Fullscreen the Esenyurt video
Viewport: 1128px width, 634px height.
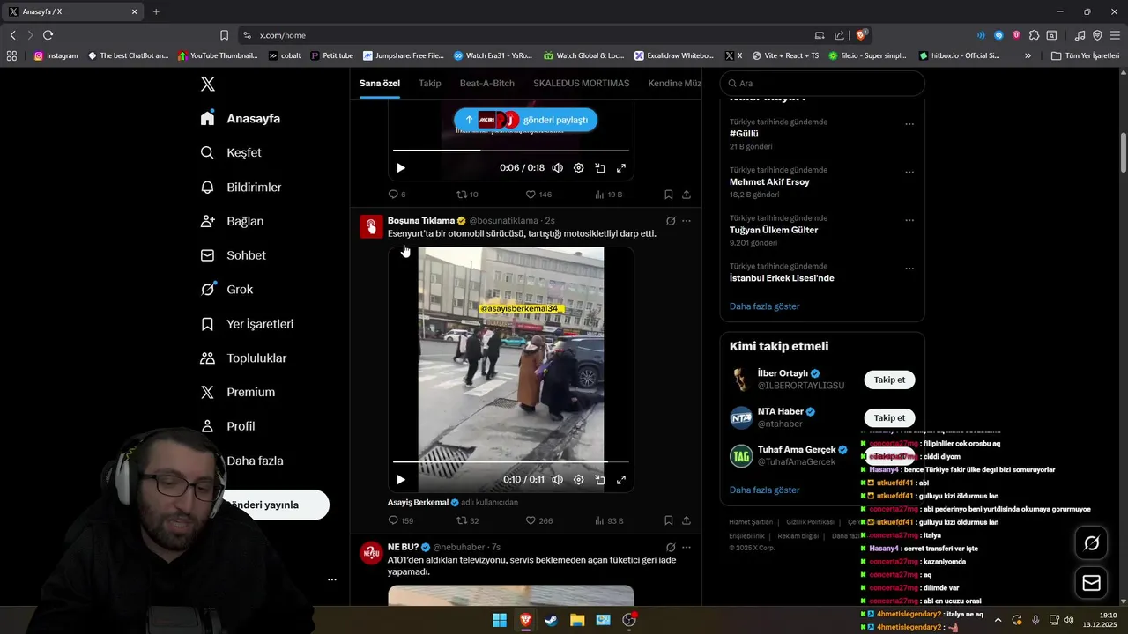tap(620, 479)
